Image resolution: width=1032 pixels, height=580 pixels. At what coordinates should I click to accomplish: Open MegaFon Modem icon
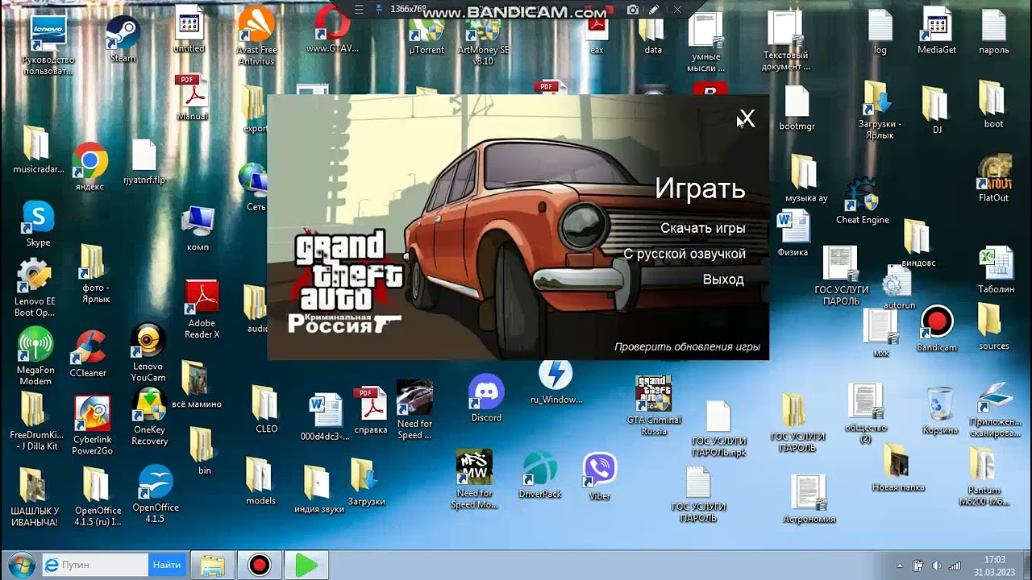35,356
